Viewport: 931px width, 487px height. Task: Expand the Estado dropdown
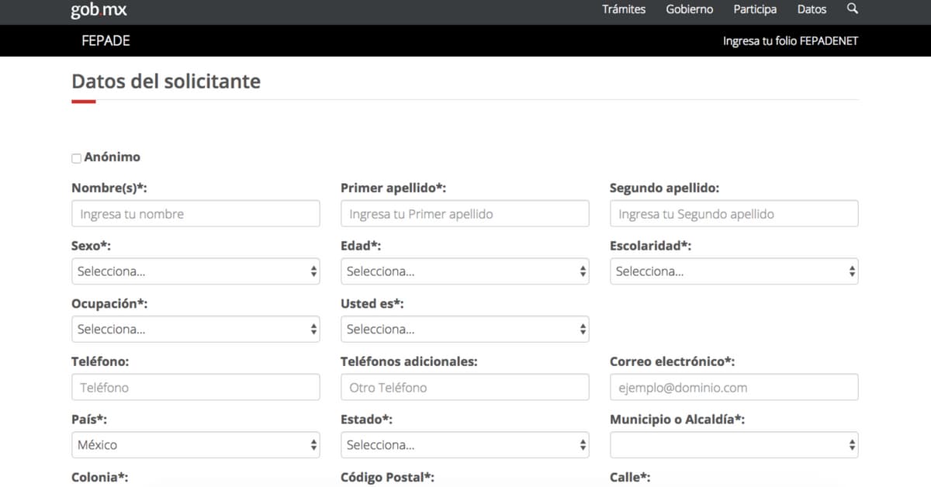click(x=465, y=445)
